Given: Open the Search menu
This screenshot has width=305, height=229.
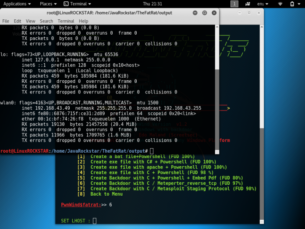Looking at the screenshot, I should [46, 21].
